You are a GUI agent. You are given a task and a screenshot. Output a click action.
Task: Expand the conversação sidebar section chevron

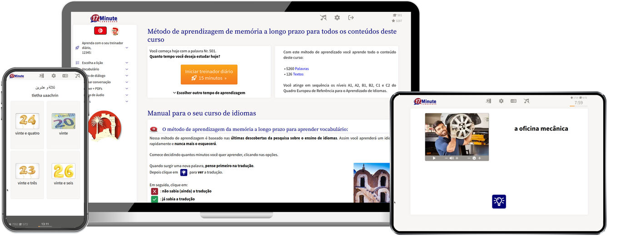127,82
